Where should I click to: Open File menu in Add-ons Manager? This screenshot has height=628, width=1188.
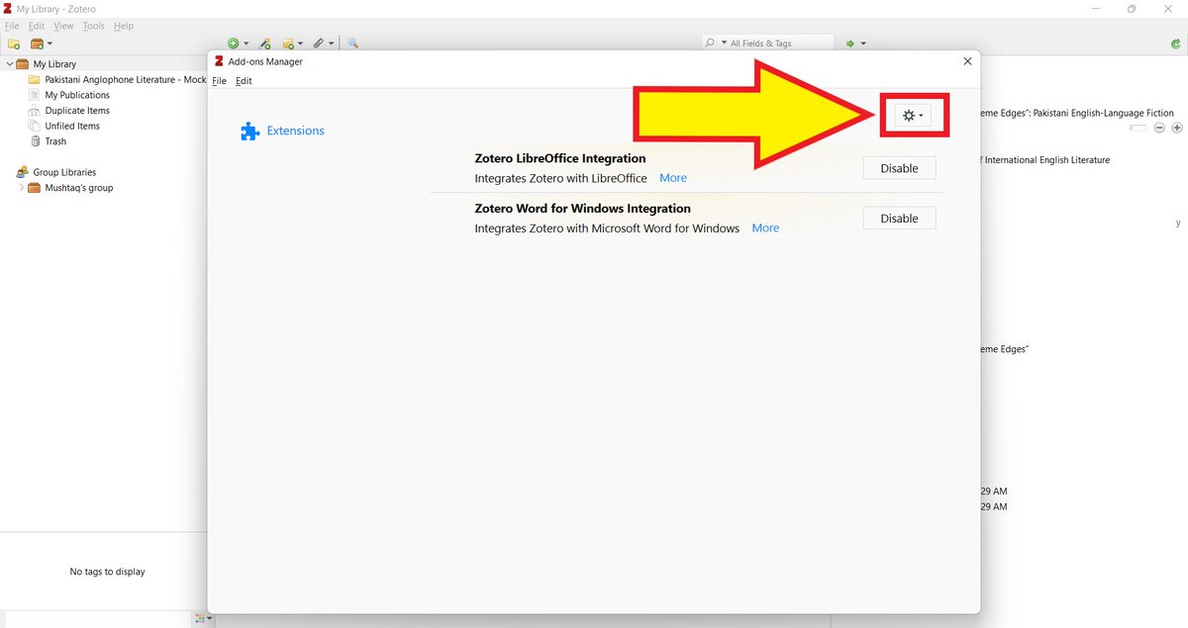pos(220,81)
